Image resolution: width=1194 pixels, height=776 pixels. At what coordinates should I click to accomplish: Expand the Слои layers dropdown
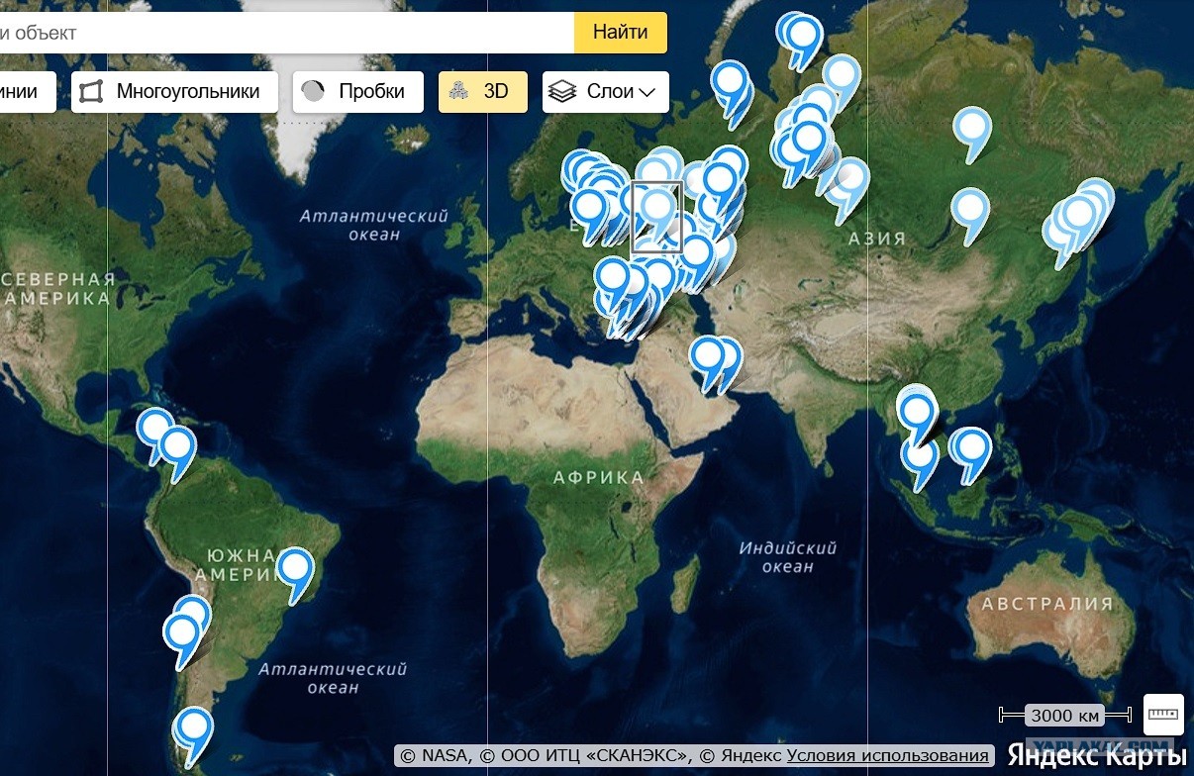tap(606, 91)
